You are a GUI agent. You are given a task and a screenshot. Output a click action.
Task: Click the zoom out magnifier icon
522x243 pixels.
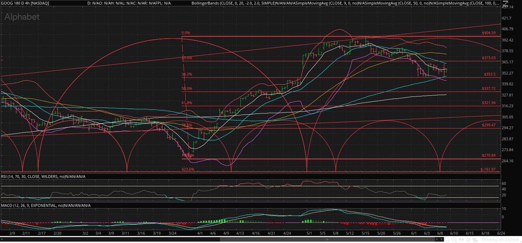[447, 240]
